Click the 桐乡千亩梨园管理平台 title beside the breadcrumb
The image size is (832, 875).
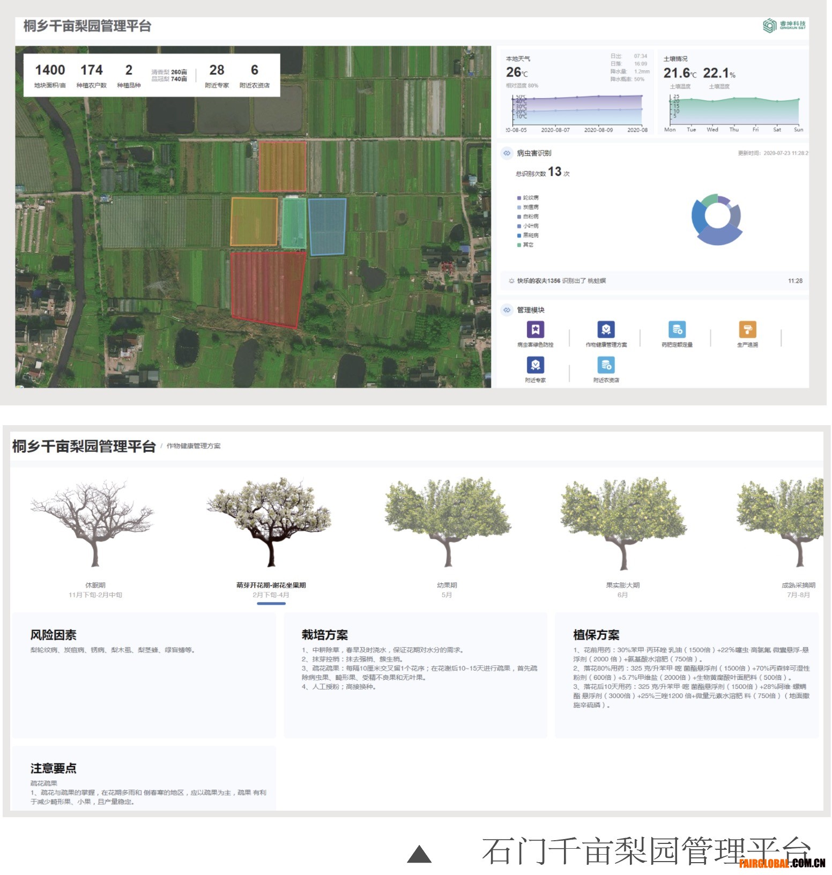[x=84, y=447]
